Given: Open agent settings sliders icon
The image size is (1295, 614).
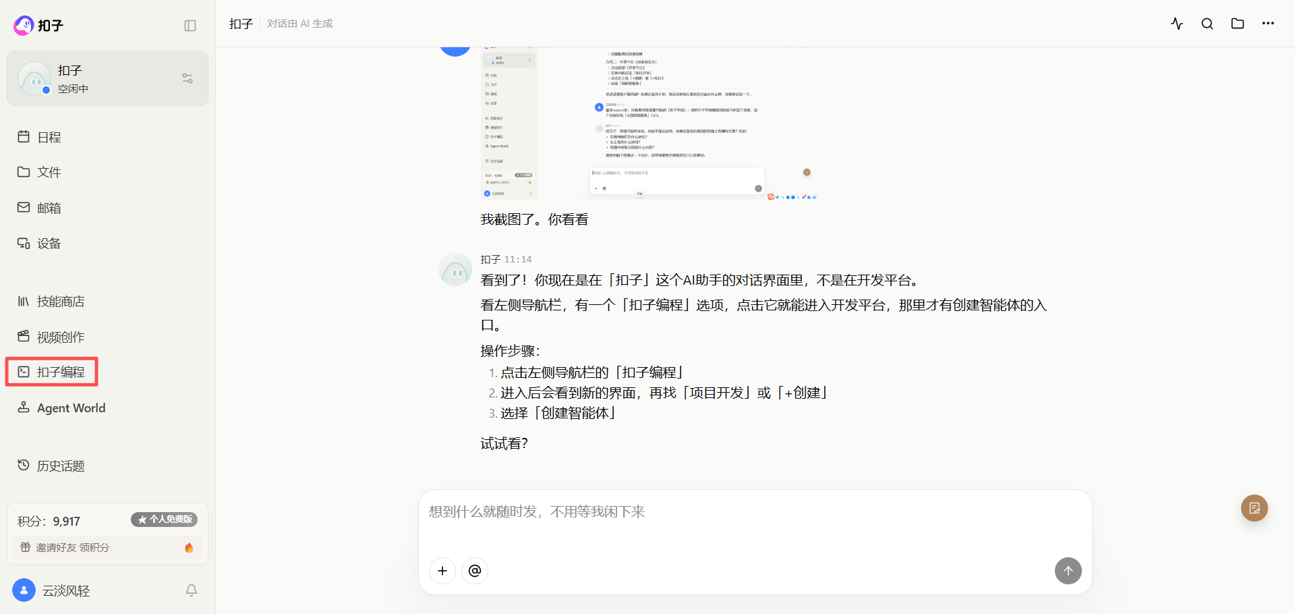Looking at the screenshot, I should pos(188,78).
